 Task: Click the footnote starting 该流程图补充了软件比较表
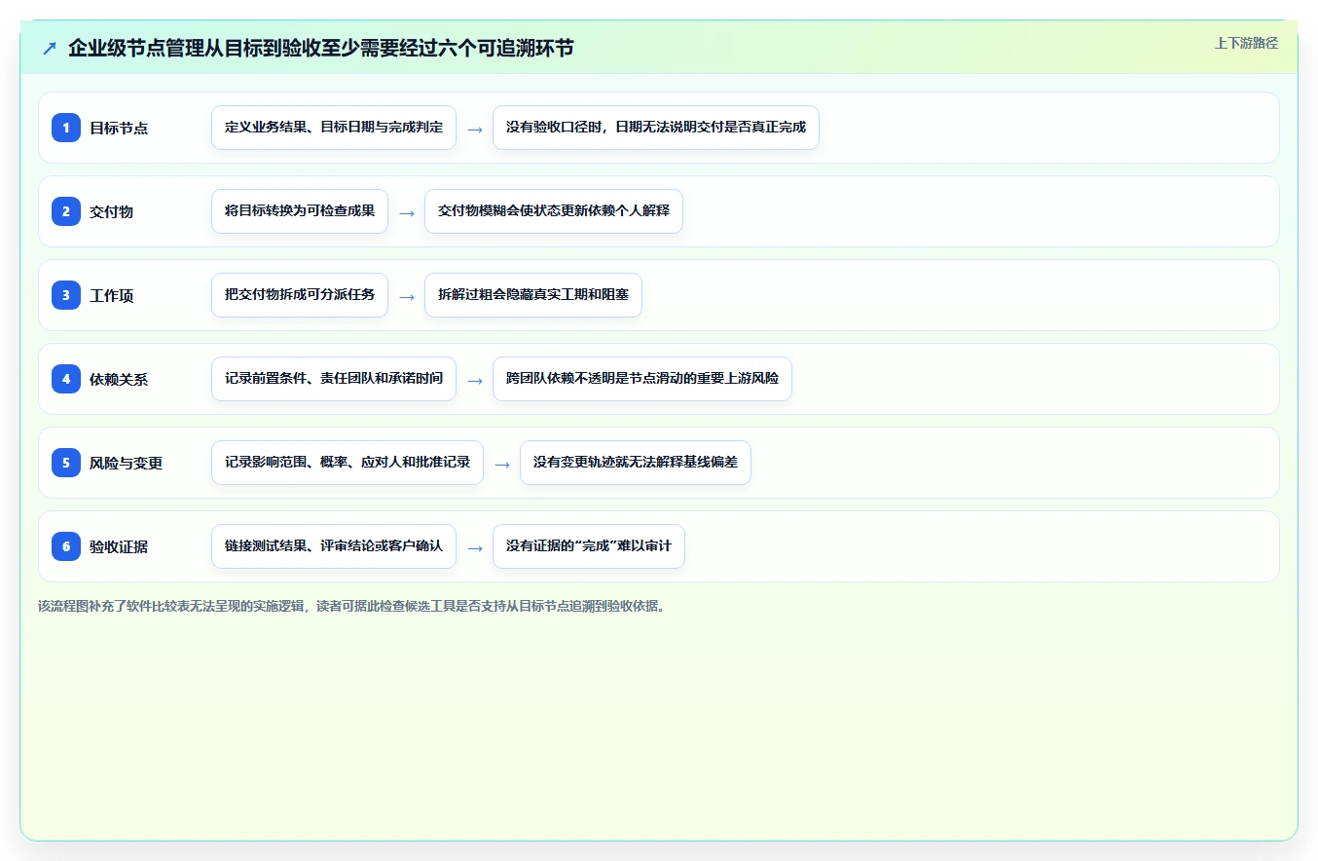click(354, 606)
